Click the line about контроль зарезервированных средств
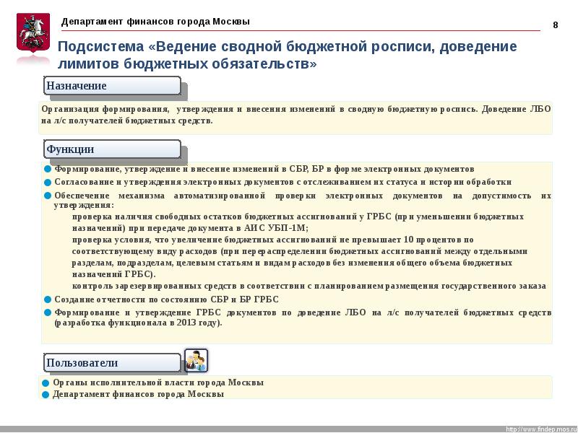 pyautogui.click(x=309, y=286)
